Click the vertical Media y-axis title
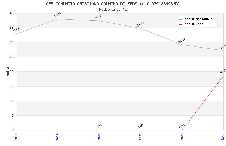 coord(8,72)
